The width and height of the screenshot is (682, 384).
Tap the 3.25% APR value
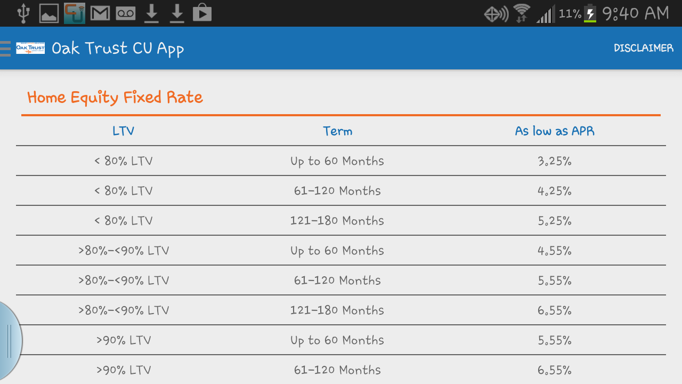[555, 161]
